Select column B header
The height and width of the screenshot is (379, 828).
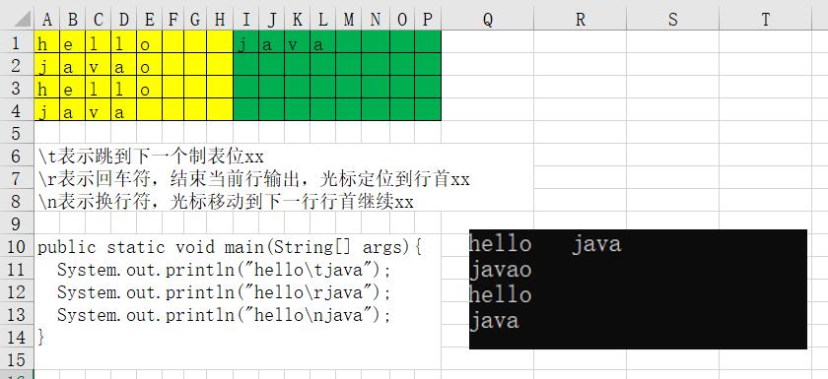[72, 20]
